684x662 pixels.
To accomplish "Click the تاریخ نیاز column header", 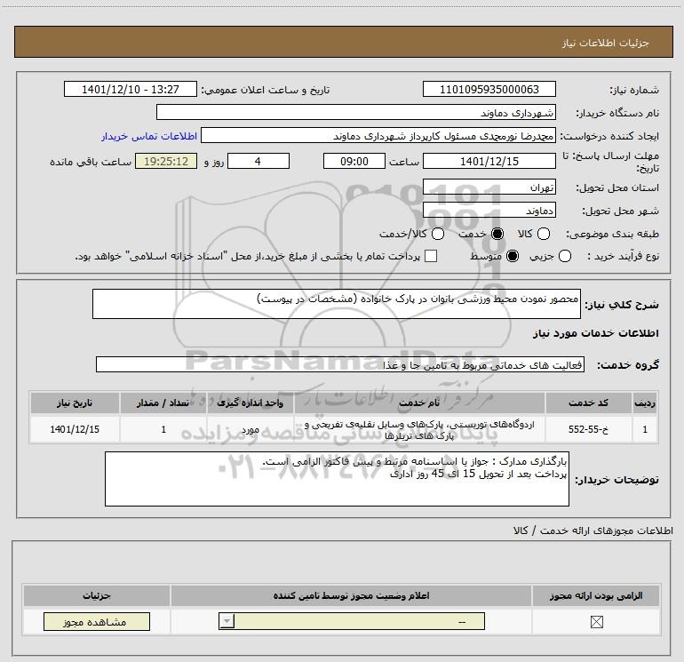I will tap(75, 403).
